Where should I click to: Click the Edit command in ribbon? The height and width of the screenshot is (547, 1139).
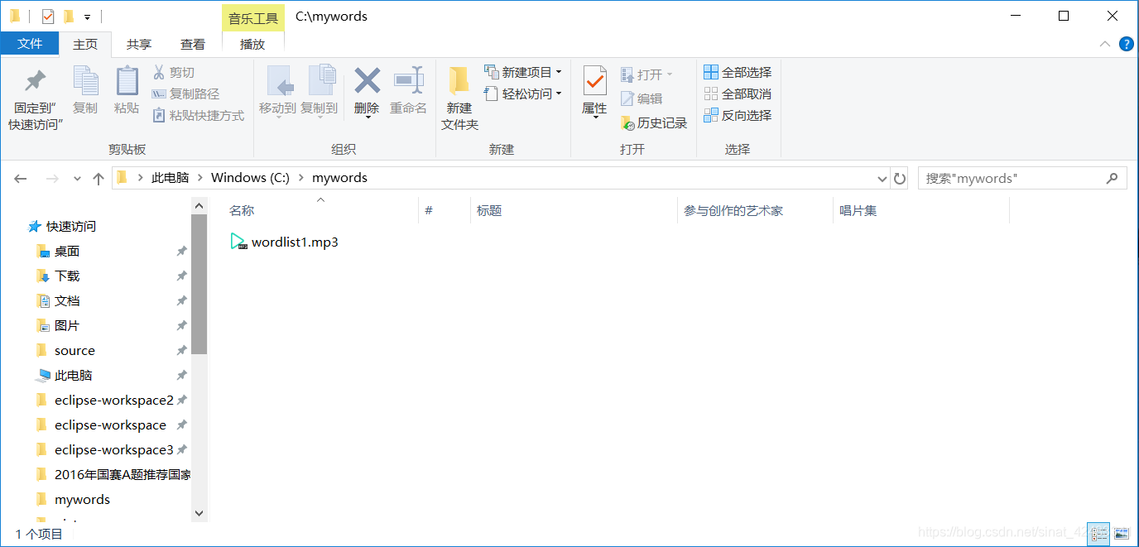click(x=642, y=98)
